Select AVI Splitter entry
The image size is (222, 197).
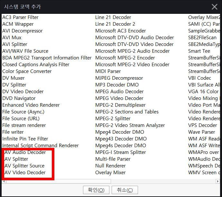[x=14, y=44]
